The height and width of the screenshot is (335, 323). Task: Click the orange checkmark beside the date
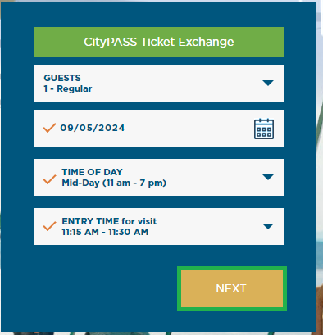click(49, 128)
